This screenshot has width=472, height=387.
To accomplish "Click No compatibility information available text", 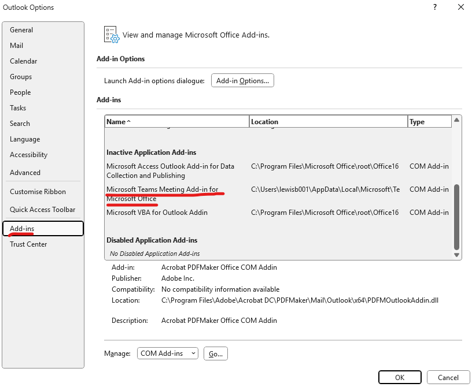I will [220, 289].
